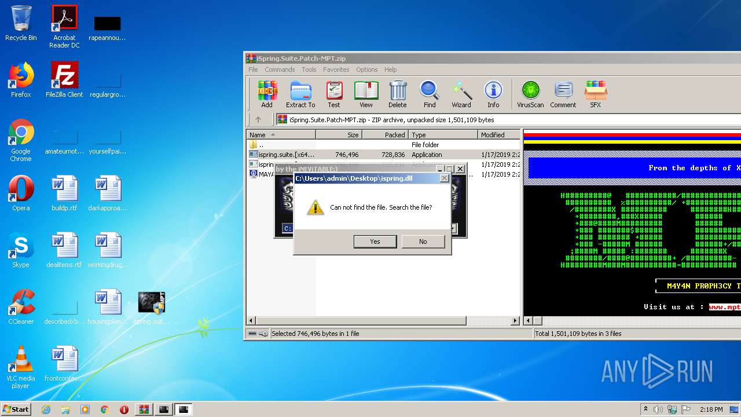Close the ispring.dll error dialog

pyautogui.click(x=445, y=178)
